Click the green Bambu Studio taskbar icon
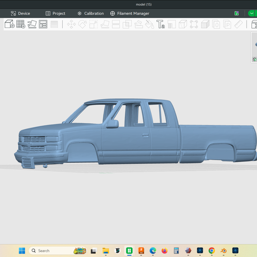257x257 pixels. coord(129,251)
